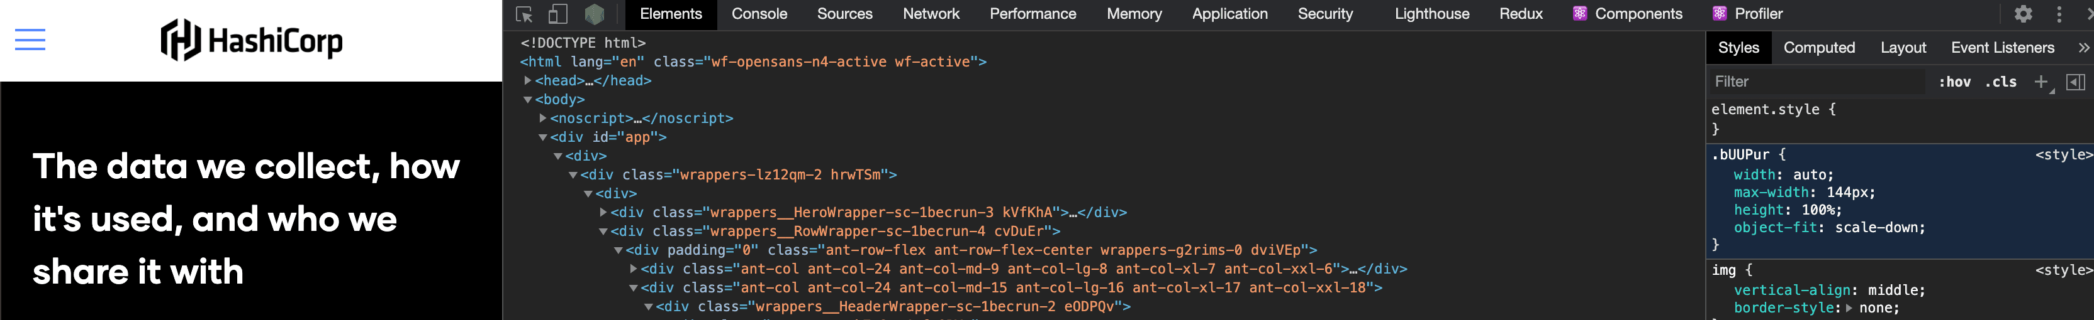Click the green 3D cube icon
Screen dimensions: 2094x320
(594, 14)
